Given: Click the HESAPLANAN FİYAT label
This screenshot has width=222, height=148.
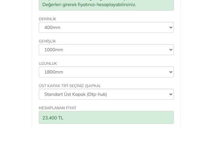Looking at the screenshot, I should (x=57, y=108).
